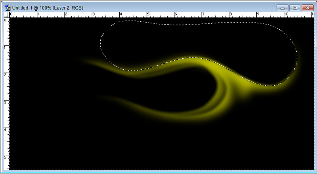Click the 'Untitled-1 @ 100% (Layer 2, RGB)' title text
317x174 pixels.
(48, 8)
